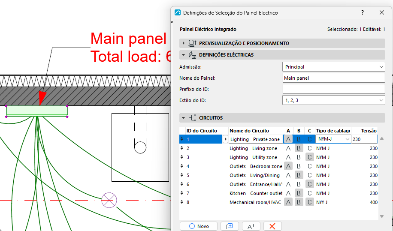This screenshot has height=231, width=393.
Task: Click the circuits list scroll down arrow
Action: (382, 216)
